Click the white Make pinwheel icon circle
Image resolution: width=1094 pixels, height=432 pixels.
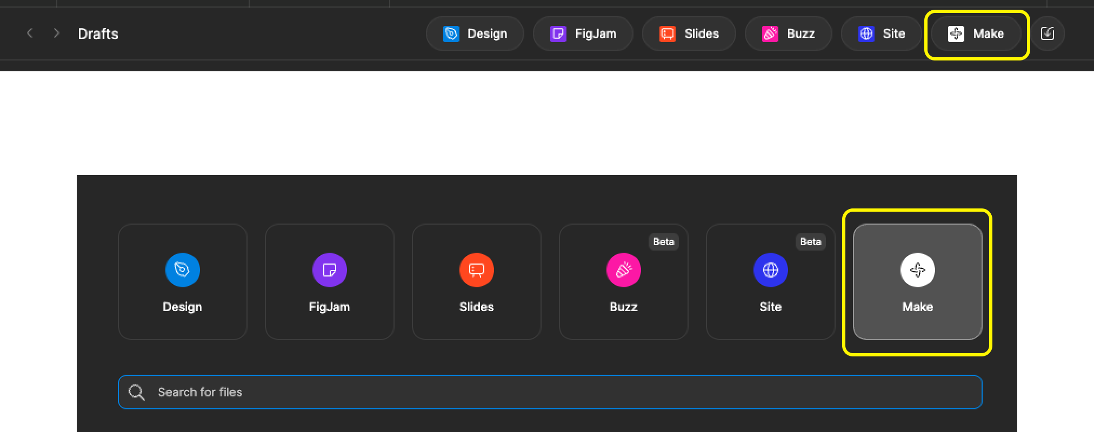(x=918, y=270)
